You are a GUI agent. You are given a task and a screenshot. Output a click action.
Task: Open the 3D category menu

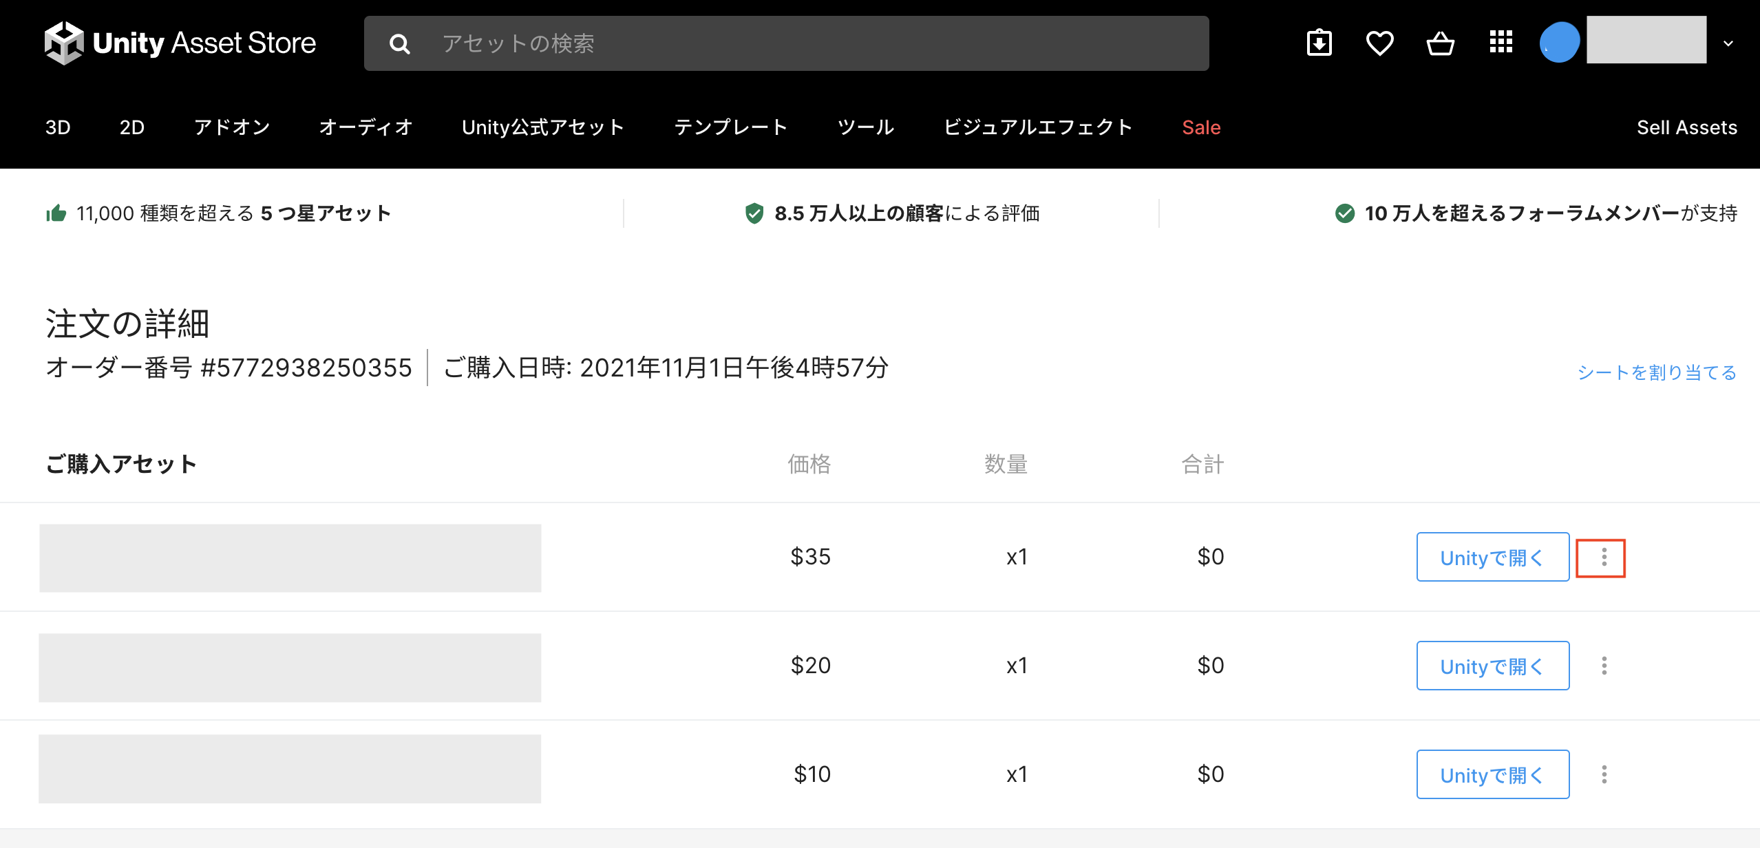(x=58, y=127)
